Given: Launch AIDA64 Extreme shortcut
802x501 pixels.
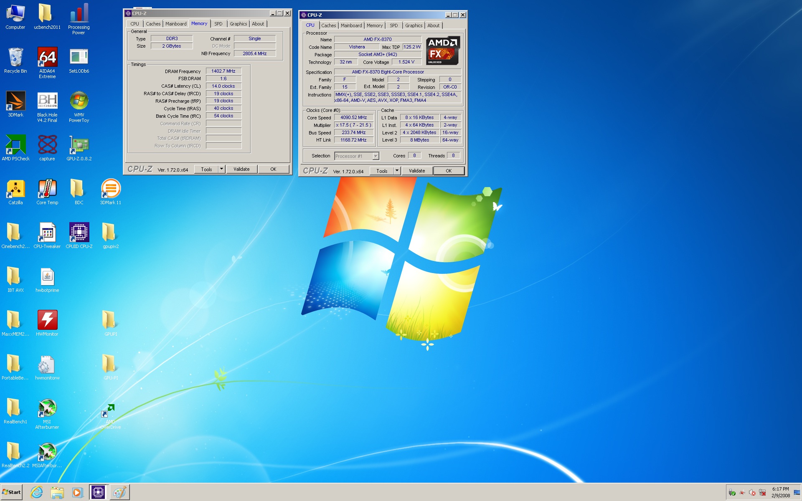Looking at the screenshot, I should (x=47, y=63).
